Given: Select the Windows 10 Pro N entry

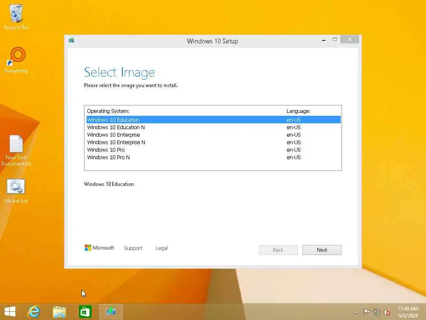Looking at the screenshot, I should point(213,157).
